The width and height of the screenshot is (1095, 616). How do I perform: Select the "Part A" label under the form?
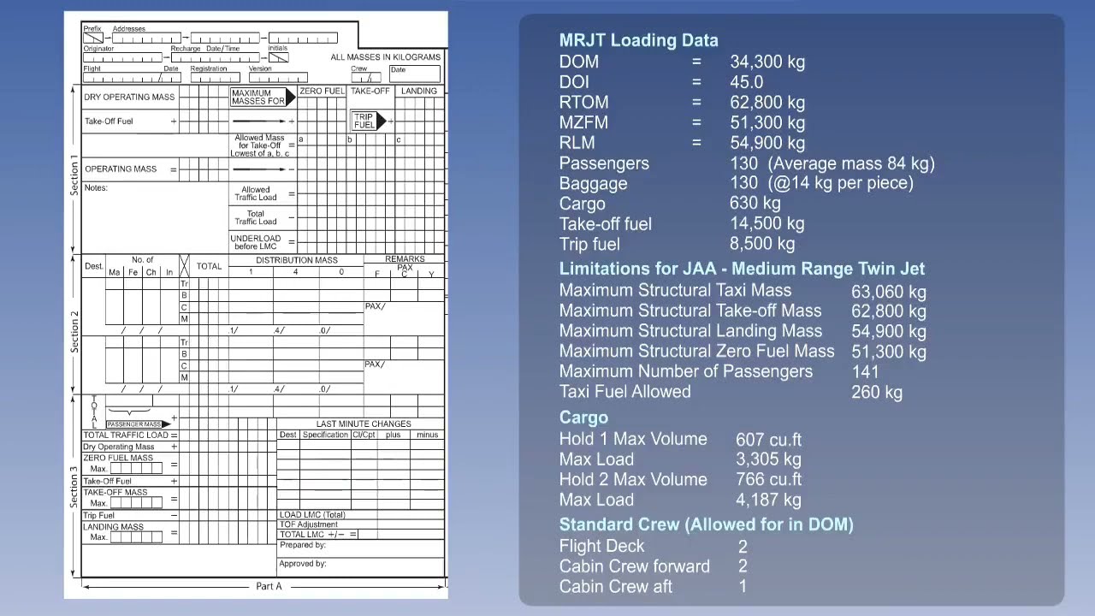pyautogui.click(x=269, y=586)
